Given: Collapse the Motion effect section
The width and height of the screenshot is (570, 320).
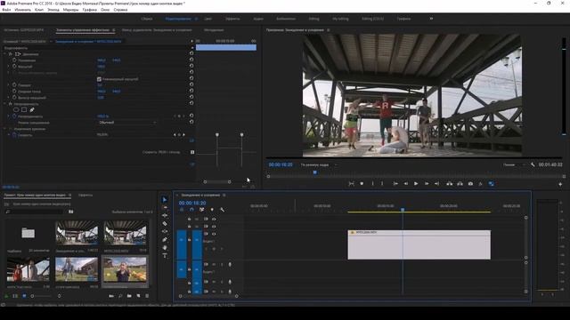Looking at the screenshot, I should (x=5, y=53).
